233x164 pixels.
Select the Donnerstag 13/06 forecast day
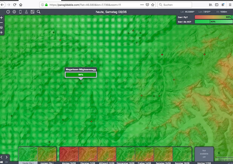(126, 154)
